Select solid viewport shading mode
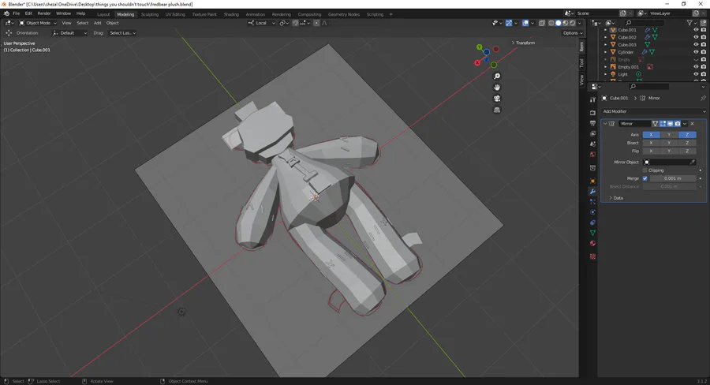The height and width of the screenshot is (385, 710). pyautogui.click(x=559, y=23)
